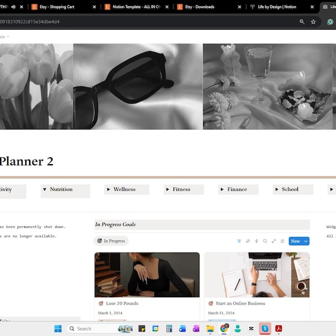Close the Etsy - Shopping Cart tab
Image resolution: width=336 pixels, height=336 pixels.
(94, 7)
